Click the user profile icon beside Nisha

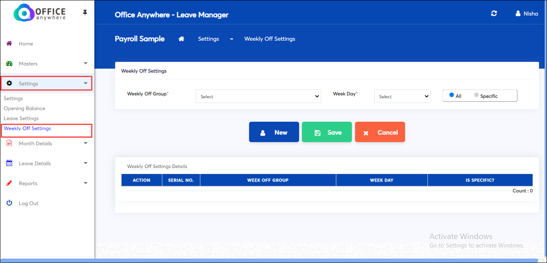tap(518, 14)
